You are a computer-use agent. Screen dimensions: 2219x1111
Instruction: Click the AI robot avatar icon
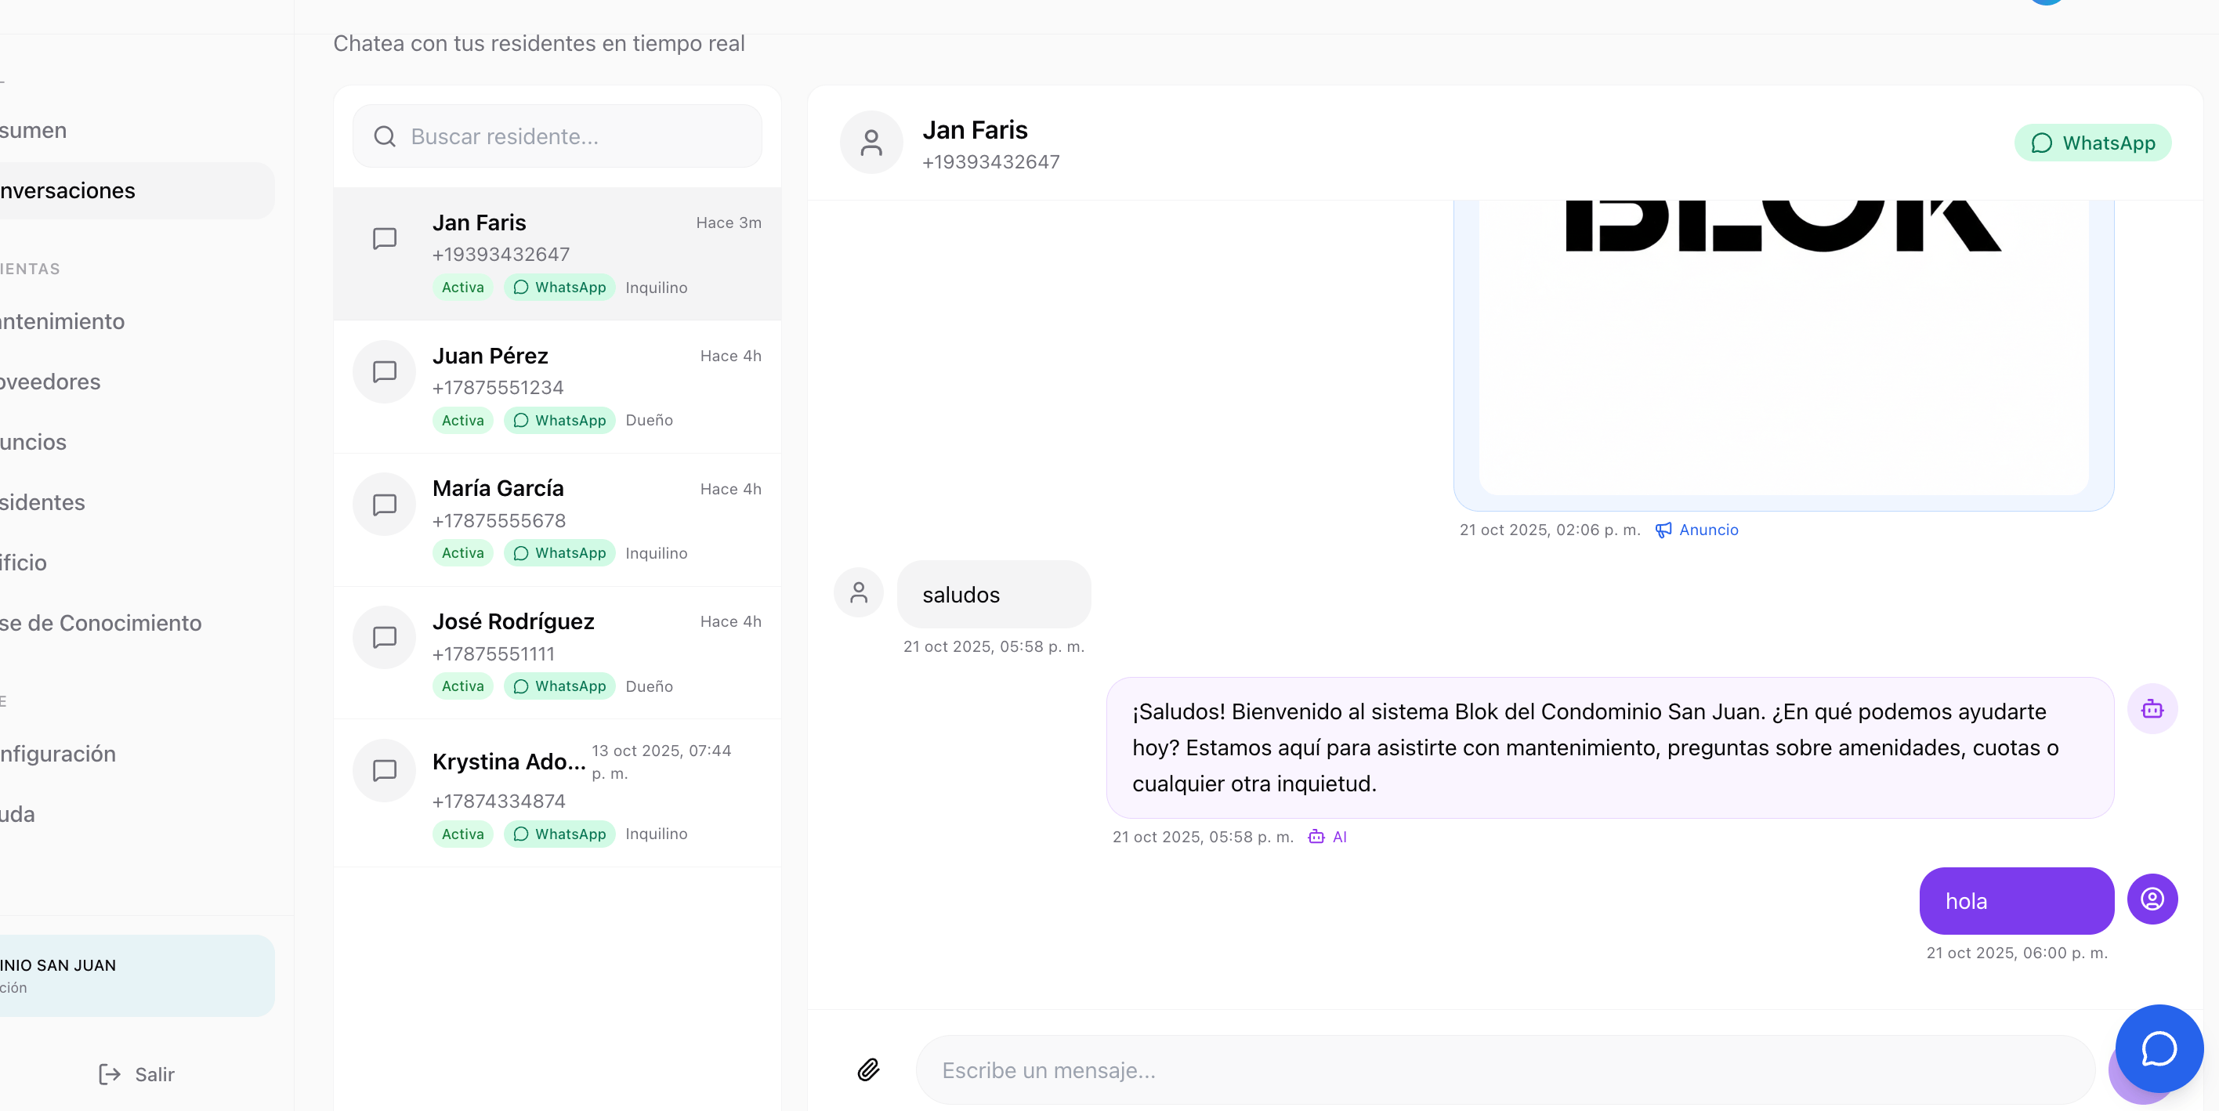tap(2152, 709)
